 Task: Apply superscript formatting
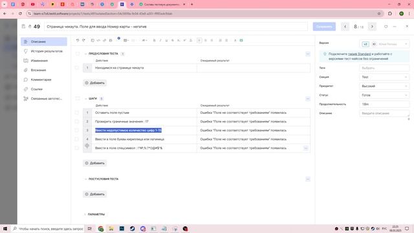[x=184, y=40]
